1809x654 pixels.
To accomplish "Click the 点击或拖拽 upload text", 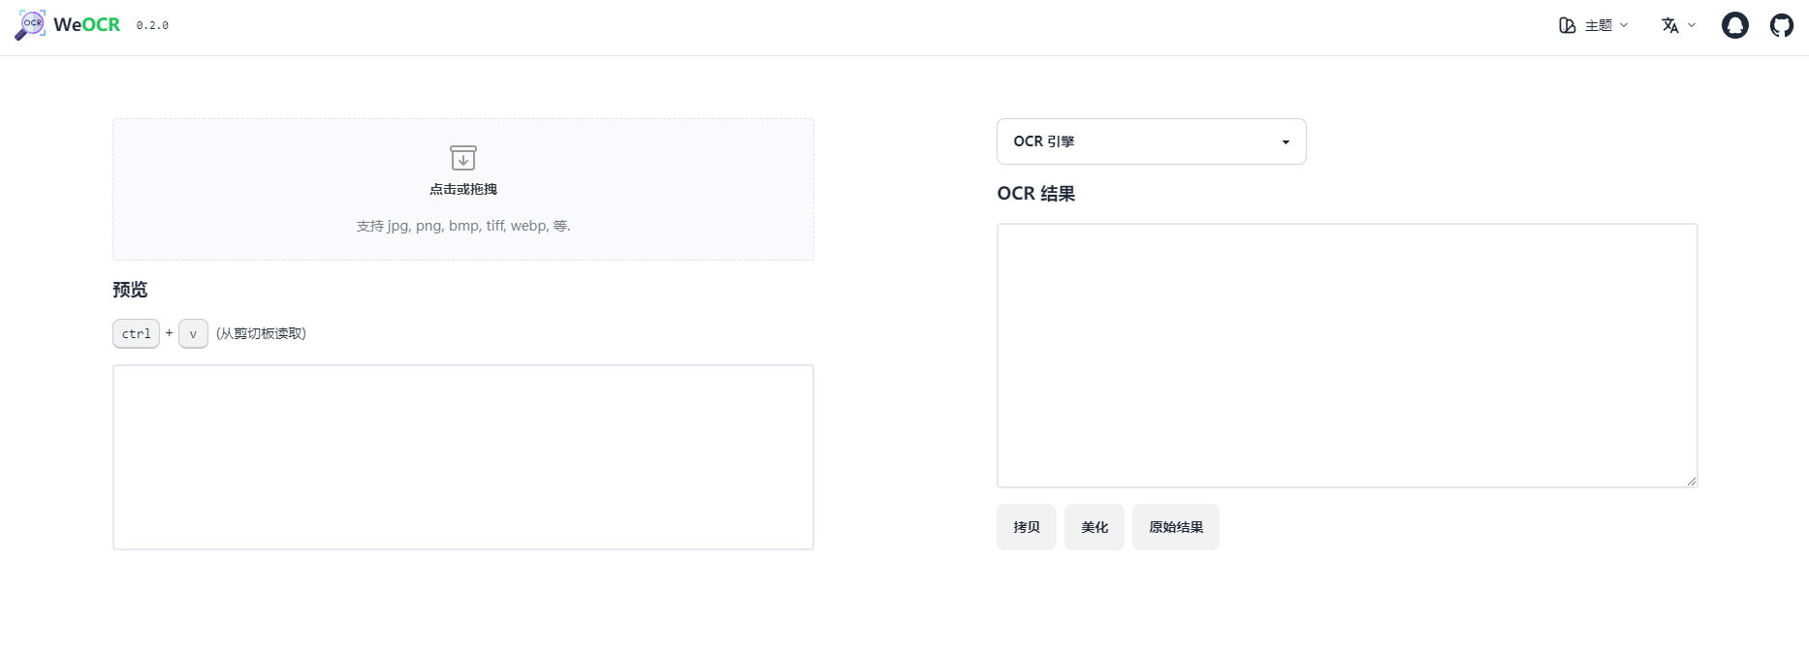I will [463, 189].
